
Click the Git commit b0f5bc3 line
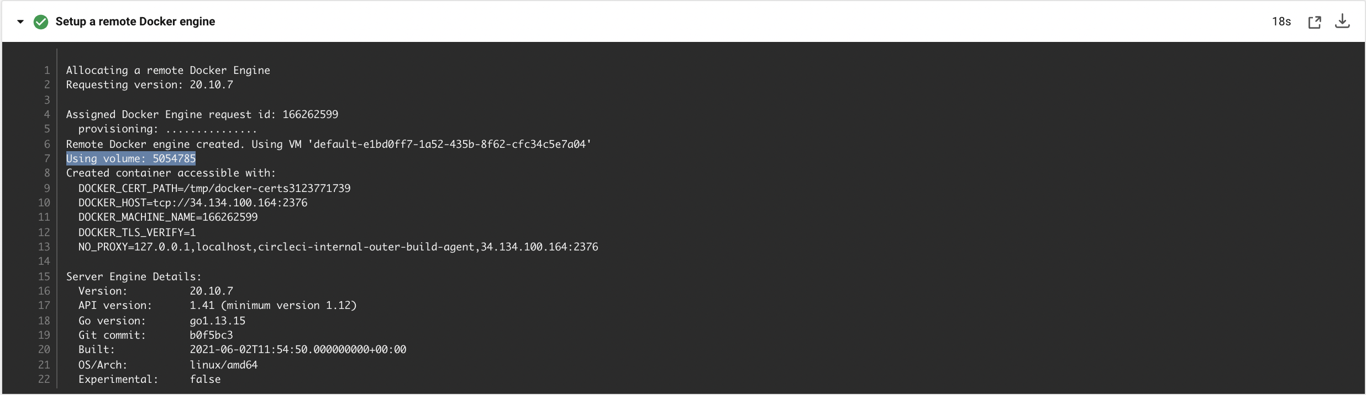pyautogui.click(x=156, y=335)
